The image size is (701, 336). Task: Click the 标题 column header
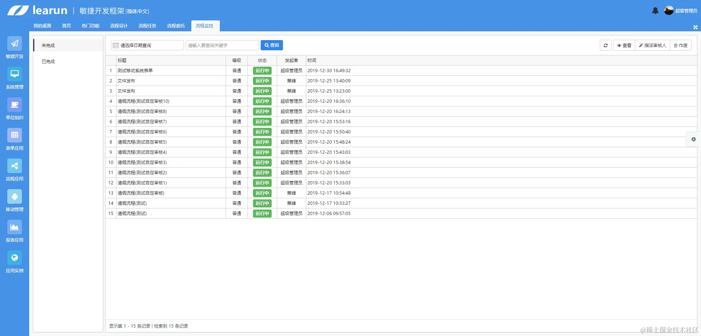click(x=171, y=60)
